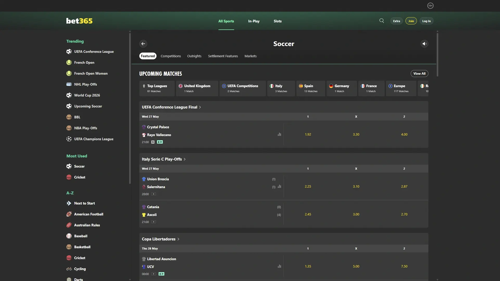
Task: Expand Italy Serie C Play-Offs heading
Action: (x=164, y=159)
